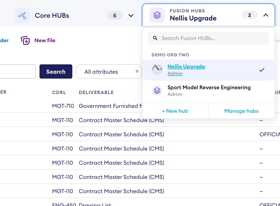Click the New file link

[45, 40]
